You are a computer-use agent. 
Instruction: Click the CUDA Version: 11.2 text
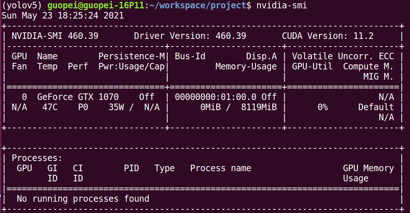328,36
